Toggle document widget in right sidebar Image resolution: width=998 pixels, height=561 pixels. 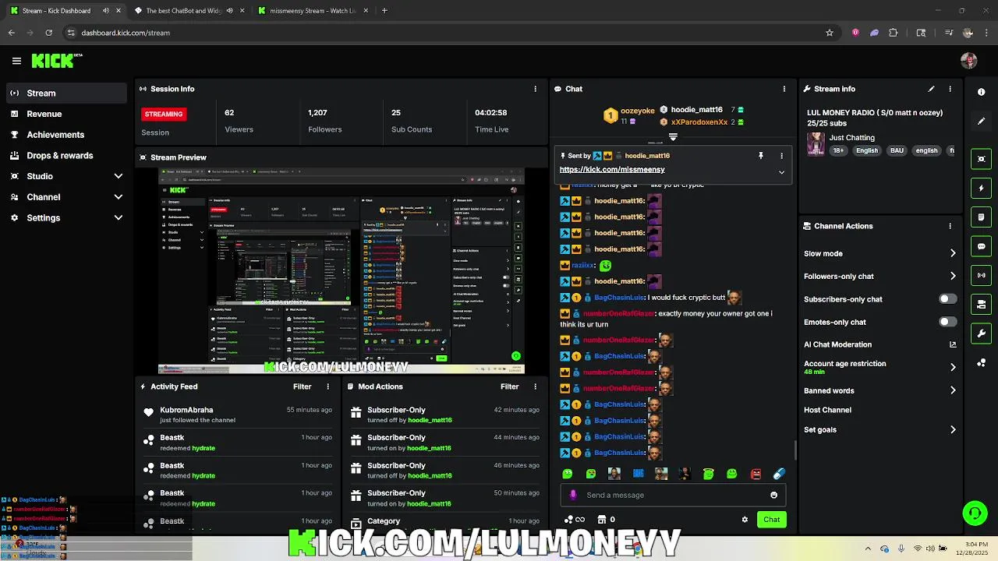click(981, 217)
